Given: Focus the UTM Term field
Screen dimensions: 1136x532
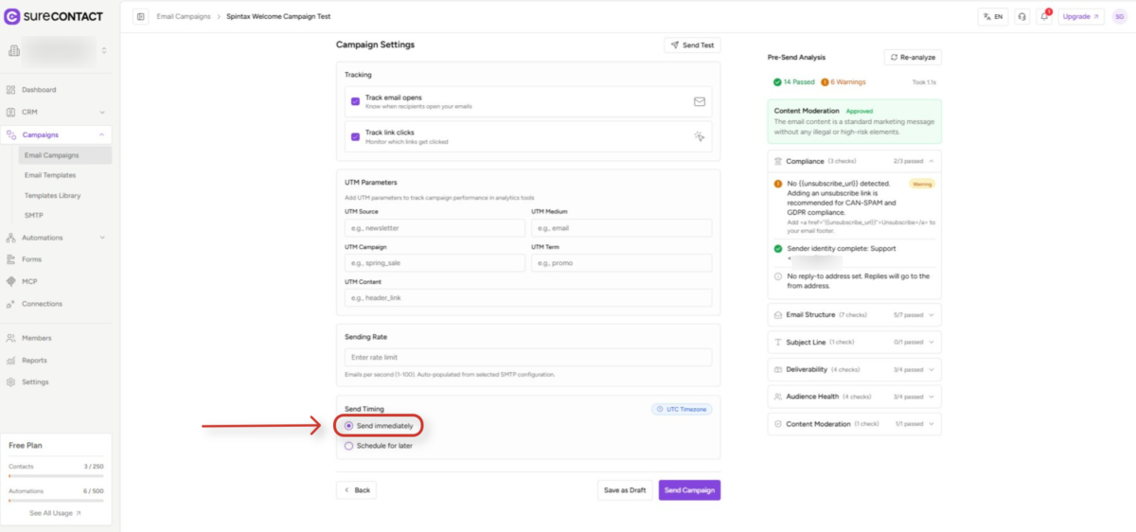Looking at the screenshot, I should pos(622,263).
